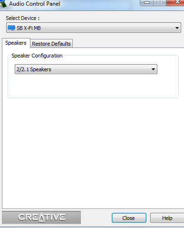
Task: Click the 2/2.1 Speakers combo box text
Action: pos(34,69)
